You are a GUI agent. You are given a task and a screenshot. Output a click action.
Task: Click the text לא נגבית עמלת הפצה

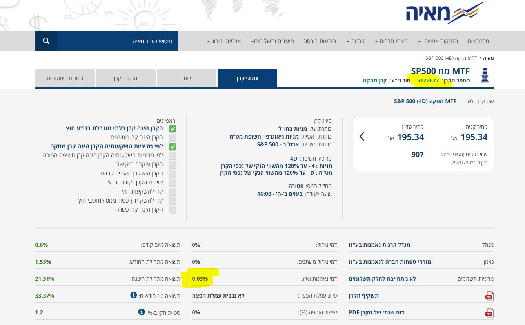click(x=218, y=296)
